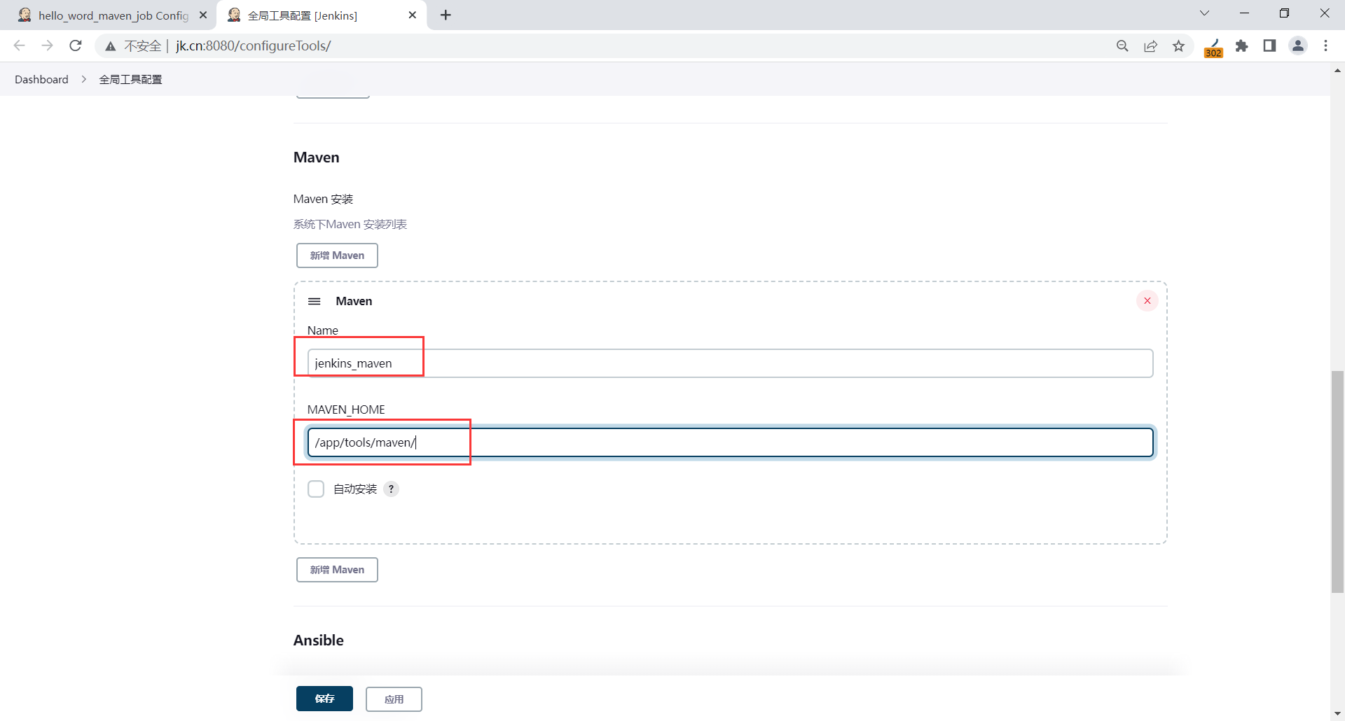
Task: Open the extension with the 302 badge
Action: [1214, 48]
